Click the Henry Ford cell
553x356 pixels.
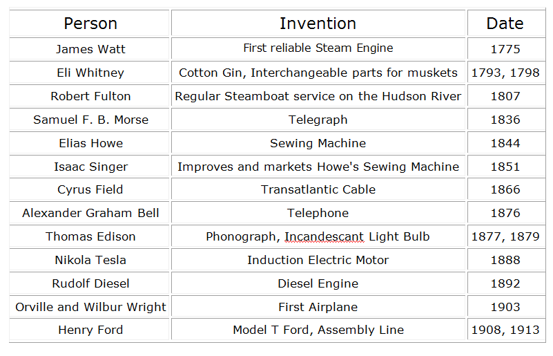pyautogui.click(x=90, y=330)
